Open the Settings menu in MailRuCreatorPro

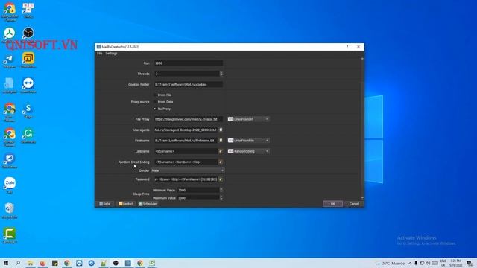111,54
